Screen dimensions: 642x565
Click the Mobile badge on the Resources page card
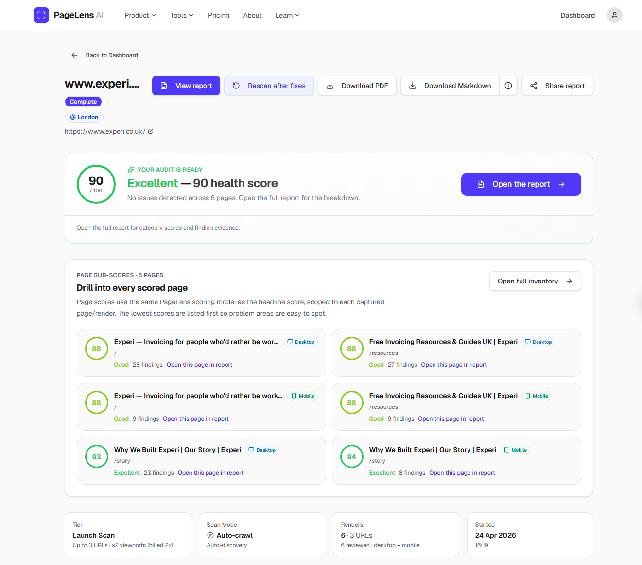[x=536, y=396]
